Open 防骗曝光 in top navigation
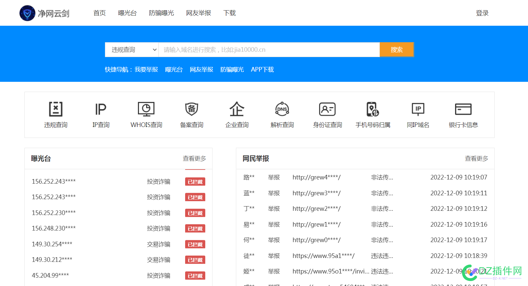The image size is (528, 286). 161,13
